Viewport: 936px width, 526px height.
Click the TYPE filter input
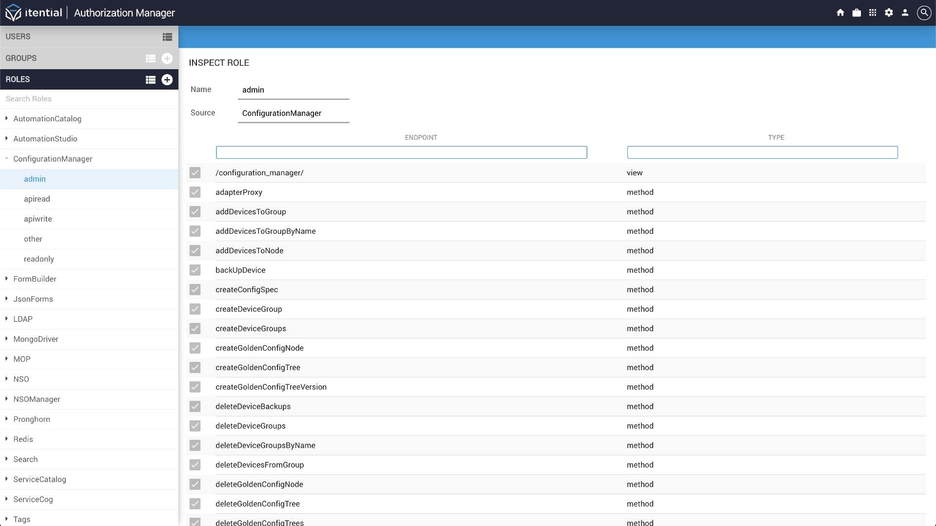pos(762,152)
